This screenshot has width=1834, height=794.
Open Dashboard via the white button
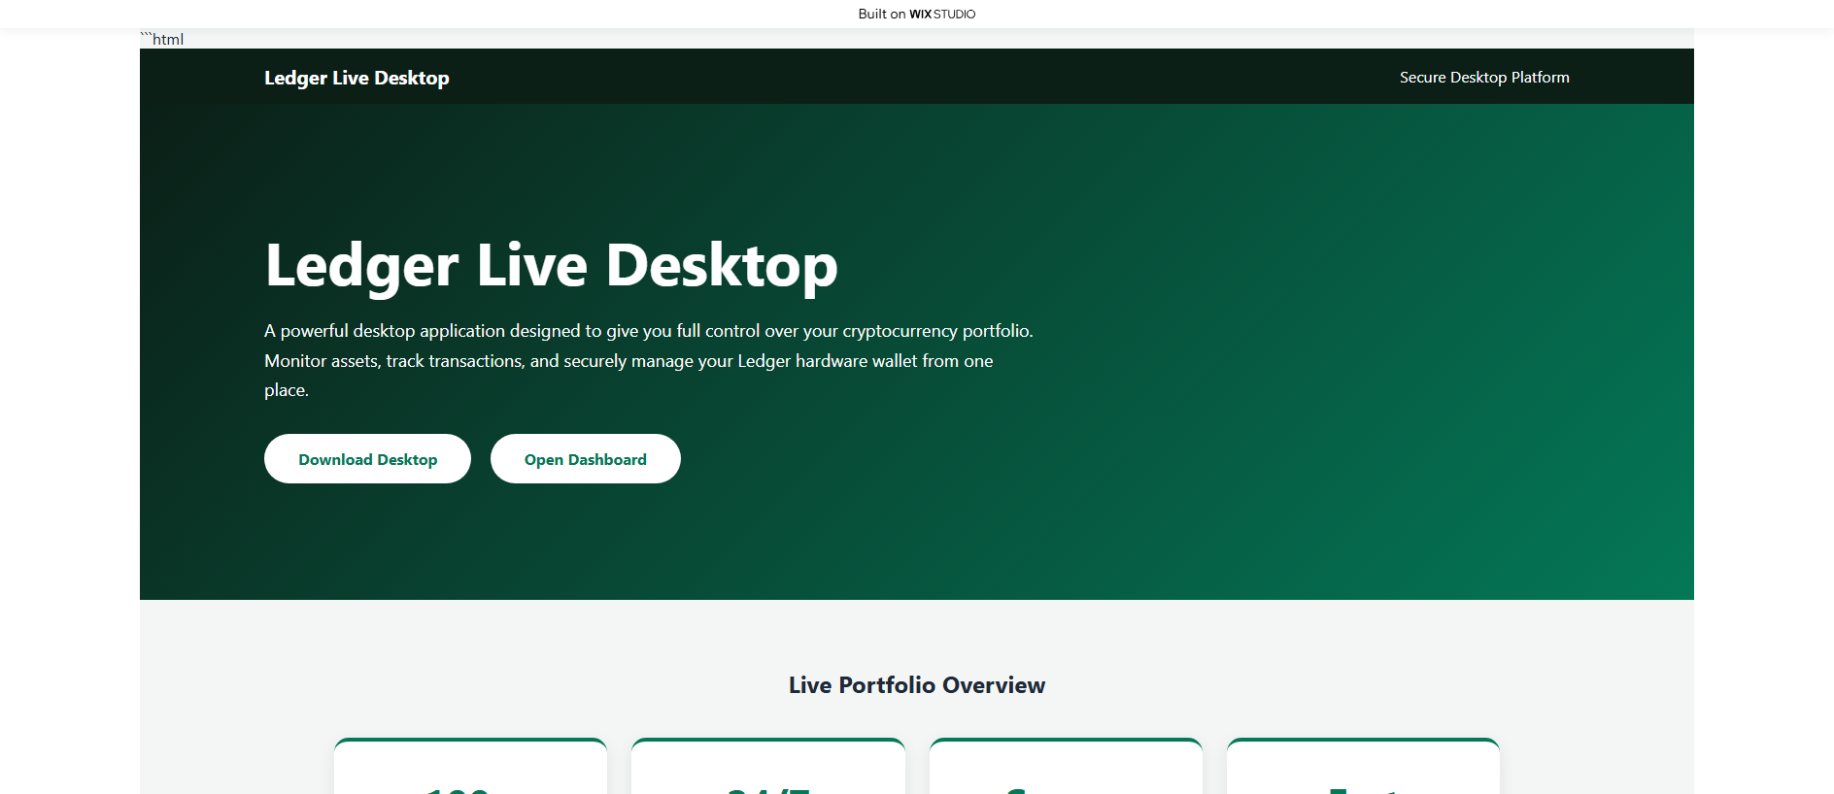coord(585,459)
